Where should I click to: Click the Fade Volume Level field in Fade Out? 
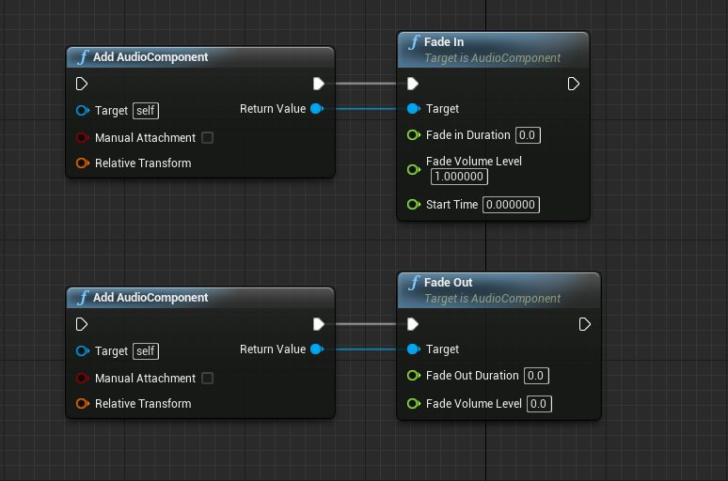click(538, 404)
